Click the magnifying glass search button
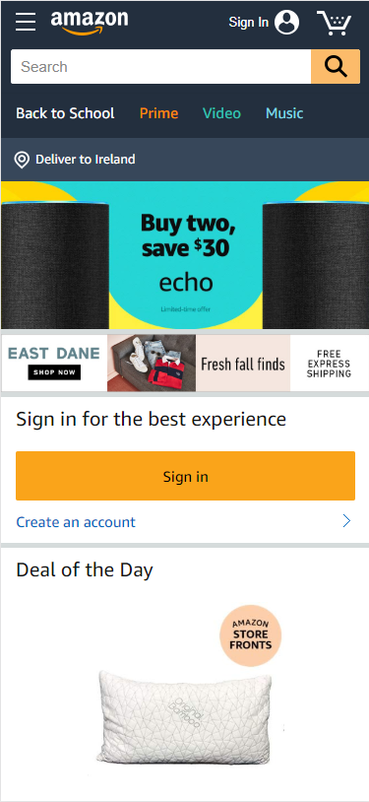The image size is (369, 802). tap(336, 66)
